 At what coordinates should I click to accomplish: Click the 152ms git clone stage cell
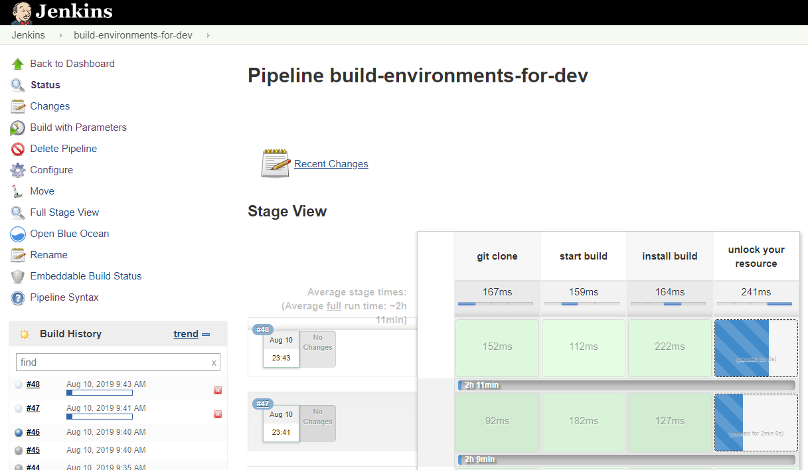497,348
